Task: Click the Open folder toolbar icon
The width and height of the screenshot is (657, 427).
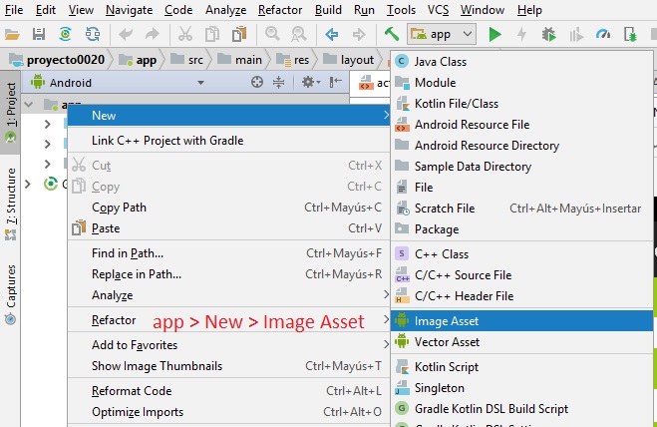Action: 13,34
